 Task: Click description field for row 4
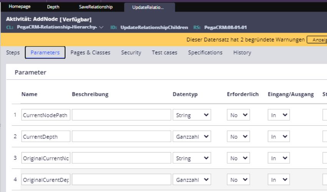[x=121, y=179]
